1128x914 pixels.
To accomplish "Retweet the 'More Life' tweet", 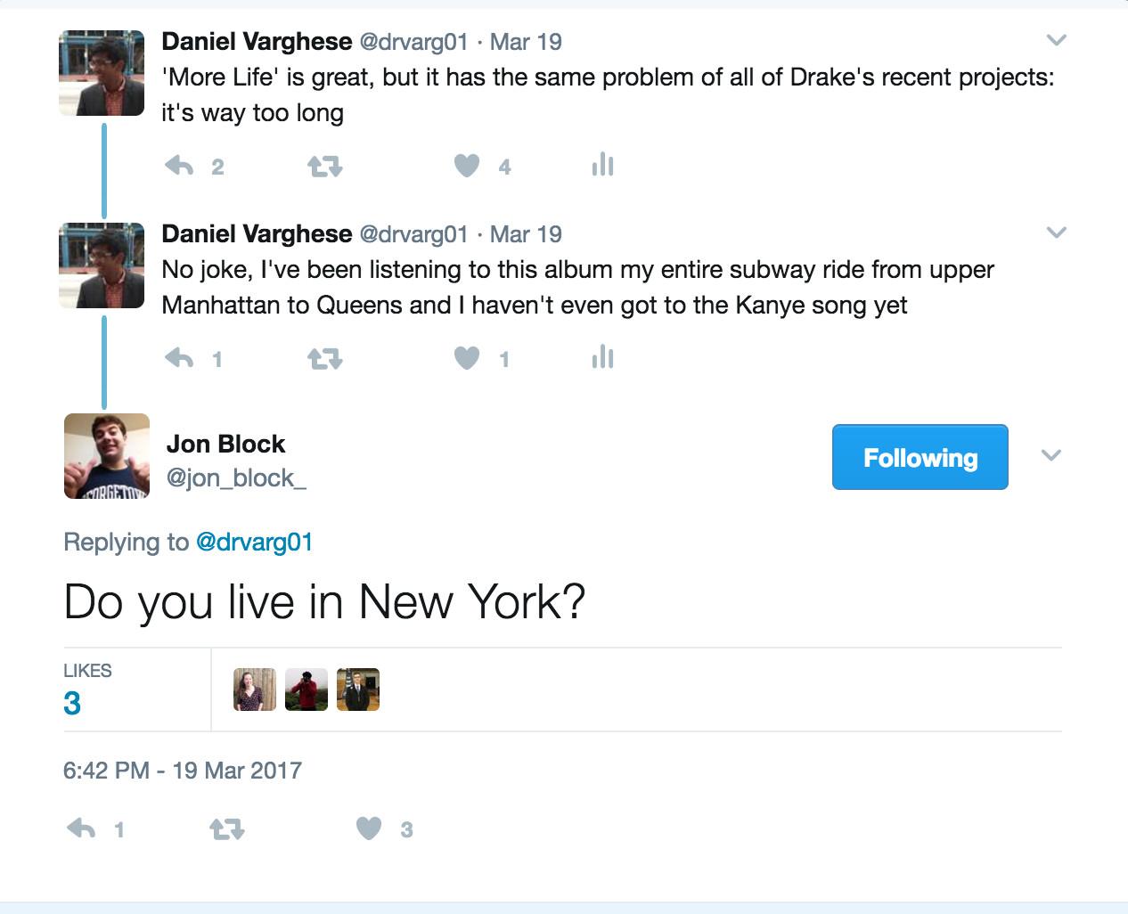I will point(324,166).
